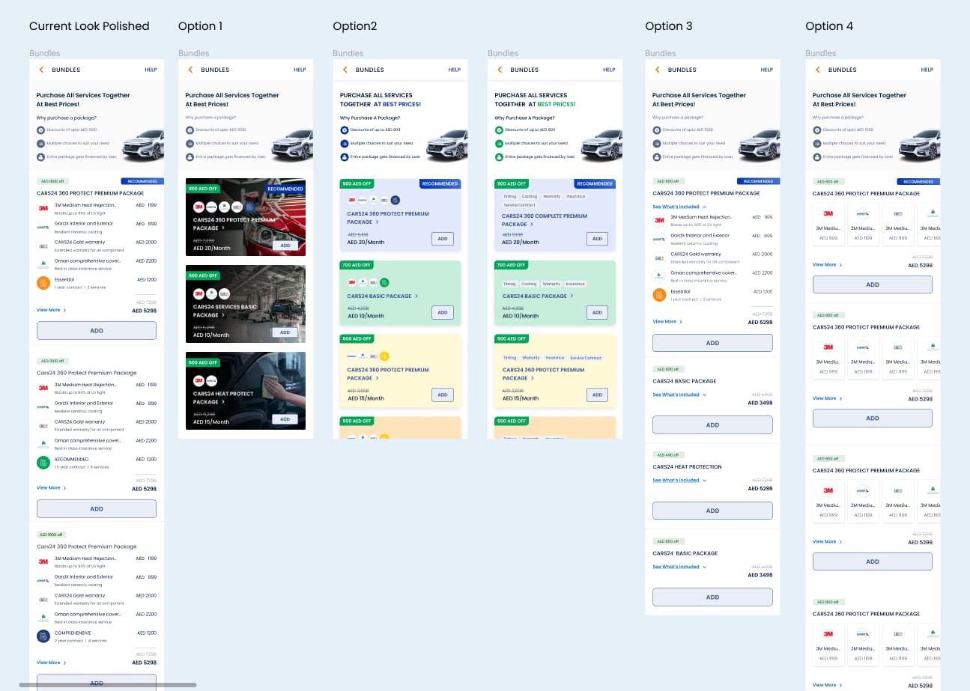Click 3M logo on Option2 blue 360 Protect Premium card
970x691 pixels.
point(351,200)
